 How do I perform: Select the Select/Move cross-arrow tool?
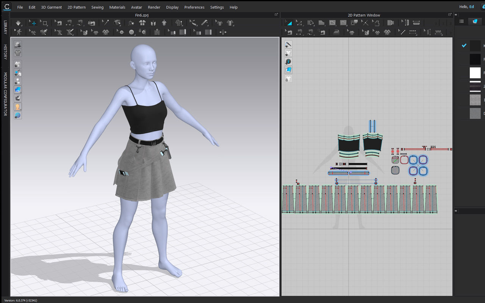pyautogui.click(x=33, y=23)
